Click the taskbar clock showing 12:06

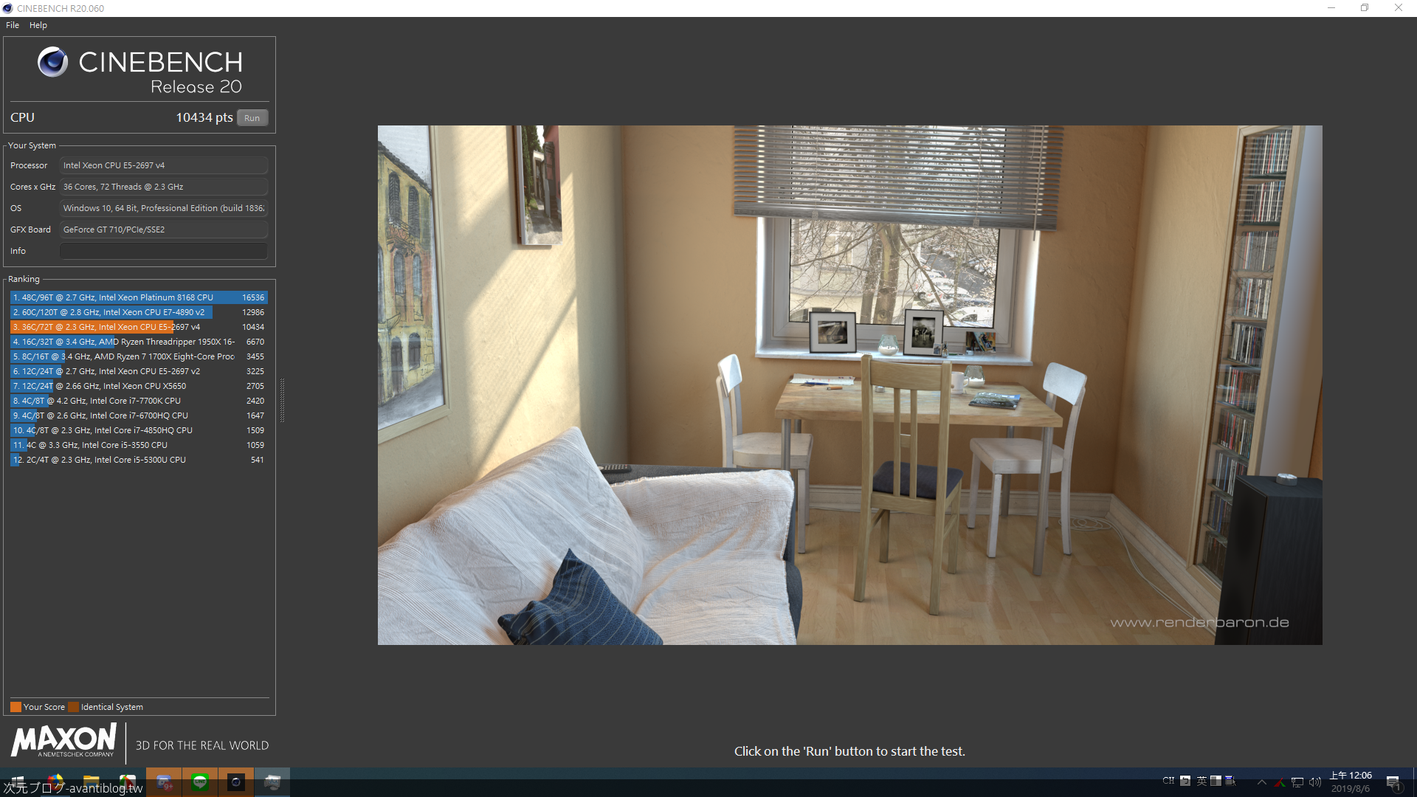click(1351, 782)
